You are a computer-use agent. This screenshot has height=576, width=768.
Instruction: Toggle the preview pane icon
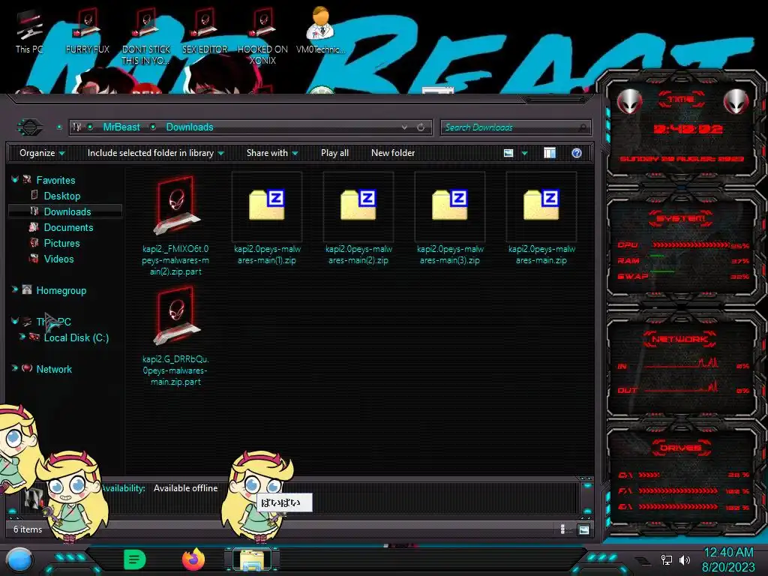point(550,153)
